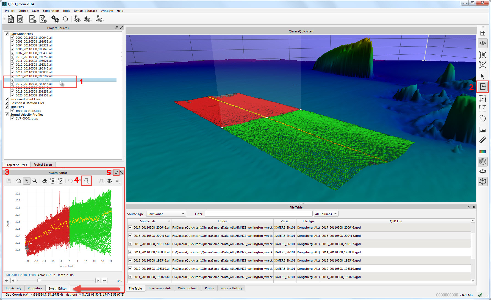This screenshot has width=491, height=300.
Task: Select the rectangular area select tool
Action: tap(482, 98)
